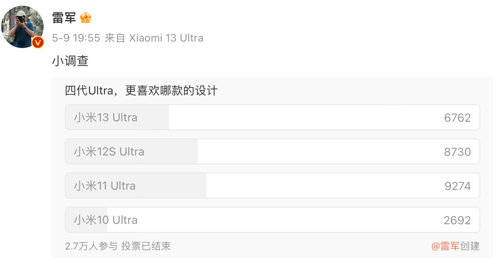Open the @雷军 poll creator link
501x258 pixels.
(446, 246)
